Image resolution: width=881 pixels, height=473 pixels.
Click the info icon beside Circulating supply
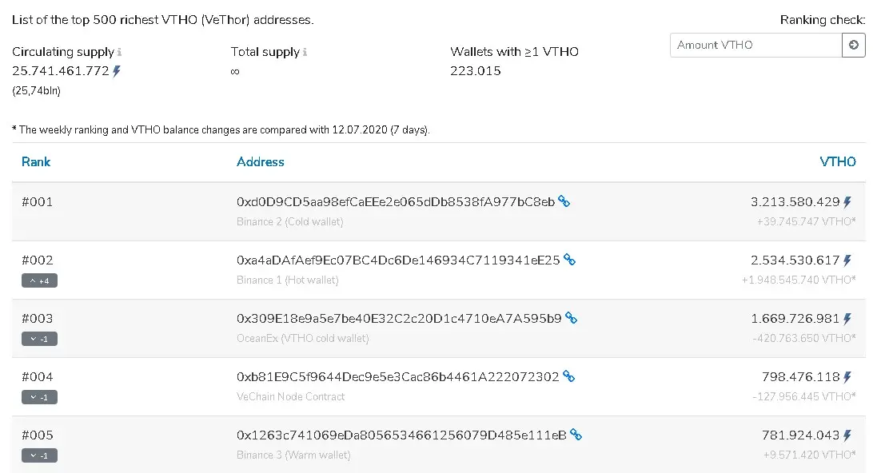119,52
